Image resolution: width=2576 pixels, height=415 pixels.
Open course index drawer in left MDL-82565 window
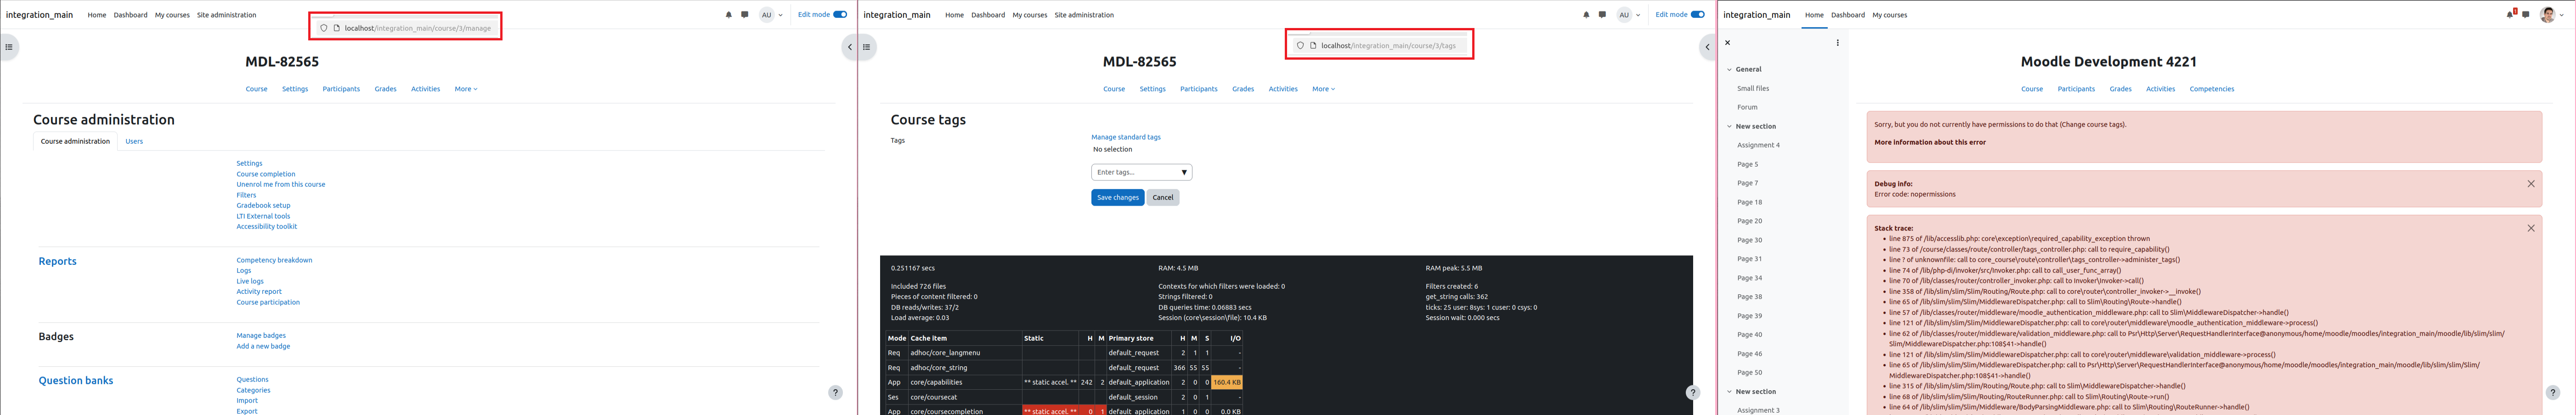pyautogui.click(x=9, y=47)
